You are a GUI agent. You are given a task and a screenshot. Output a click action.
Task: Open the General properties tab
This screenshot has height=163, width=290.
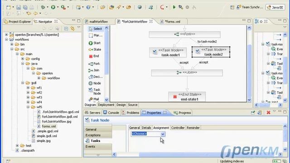point(135,128)
